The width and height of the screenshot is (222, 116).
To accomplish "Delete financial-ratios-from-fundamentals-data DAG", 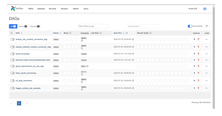I will click(198, 60).
